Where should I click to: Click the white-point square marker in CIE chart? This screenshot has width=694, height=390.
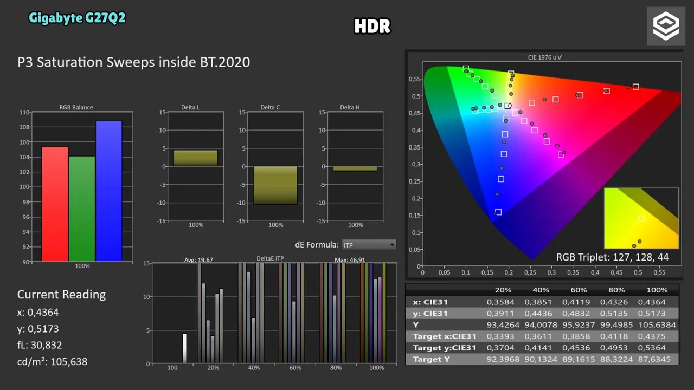[x=507, y=106]
